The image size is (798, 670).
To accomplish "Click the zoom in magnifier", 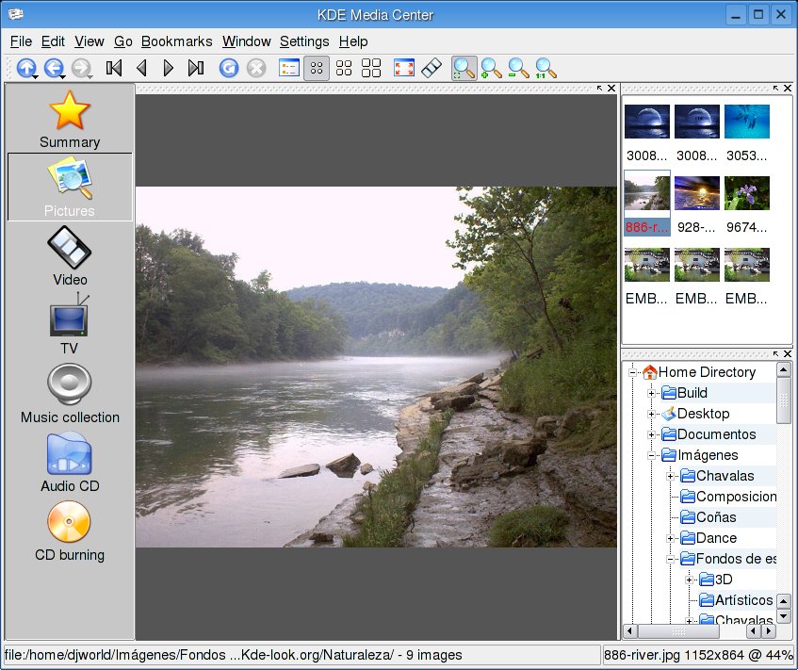I will click(x=491, y=68).
